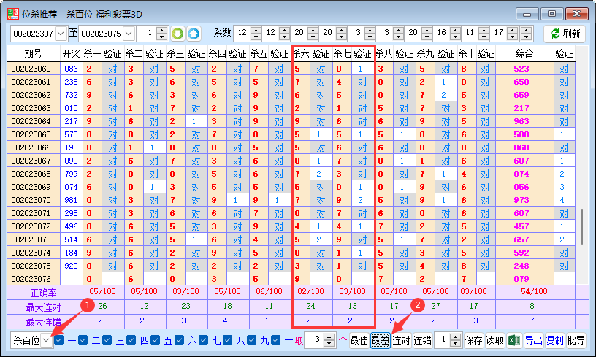Click the 杀四 column header
Image resolution: width=596 pixels, height=357 pixels.
click(217, 53)
